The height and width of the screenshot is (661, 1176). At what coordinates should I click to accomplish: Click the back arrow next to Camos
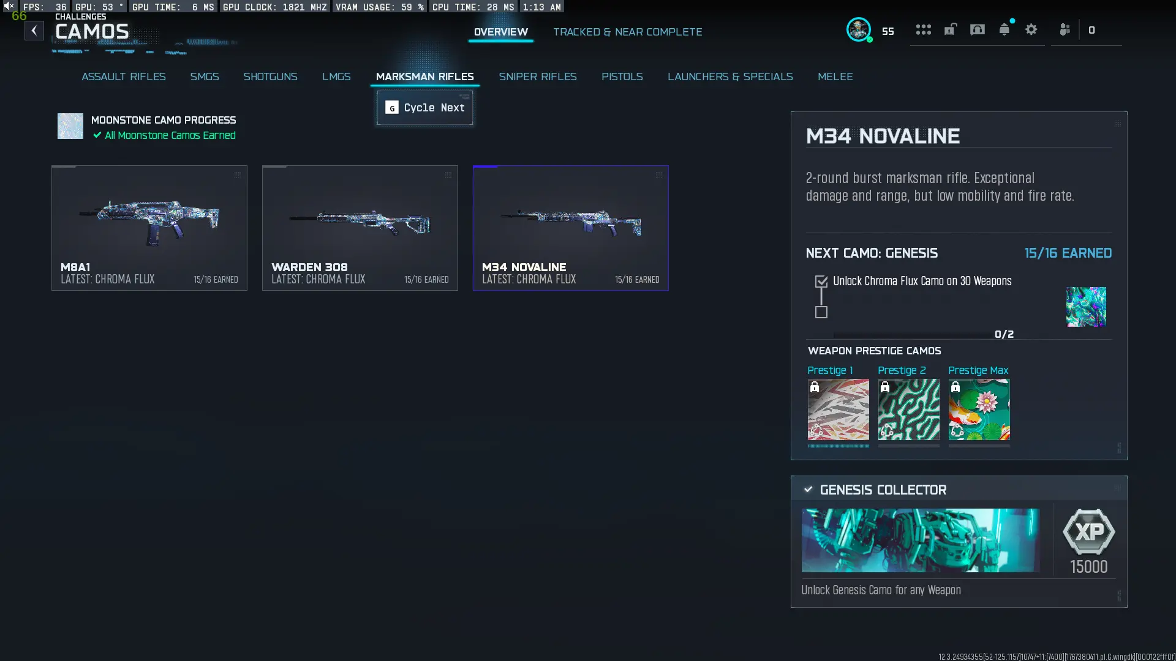coord(34,31)
